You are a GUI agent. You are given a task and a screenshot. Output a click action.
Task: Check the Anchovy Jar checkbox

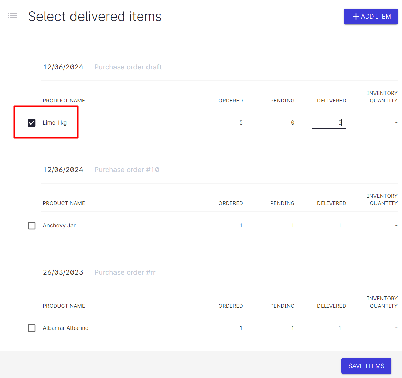coord(31,225)
